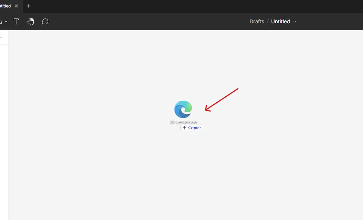Open Drafts from the breadcrumb
This screenshot has height=220, width=363.
coord(257,21)
